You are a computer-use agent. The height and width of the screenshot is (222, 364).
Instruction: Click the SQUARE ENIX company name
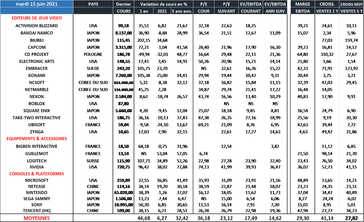(x=37, y=111)
